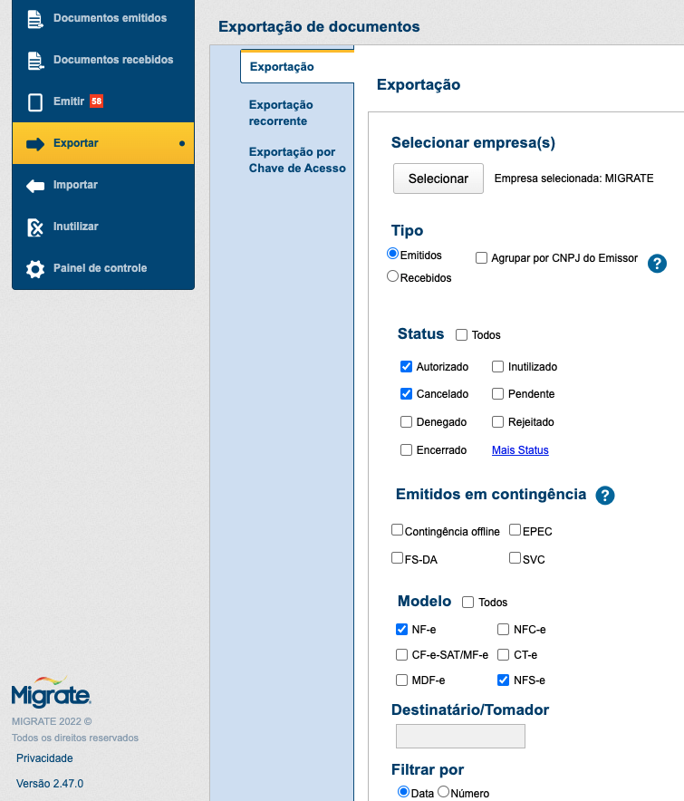Enable the NFC-e model checkbox

(x=504, y=630)
